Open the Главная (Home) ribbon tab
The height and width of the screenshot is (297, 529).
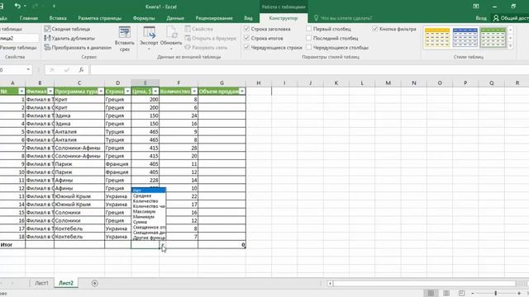coord(29,18)
